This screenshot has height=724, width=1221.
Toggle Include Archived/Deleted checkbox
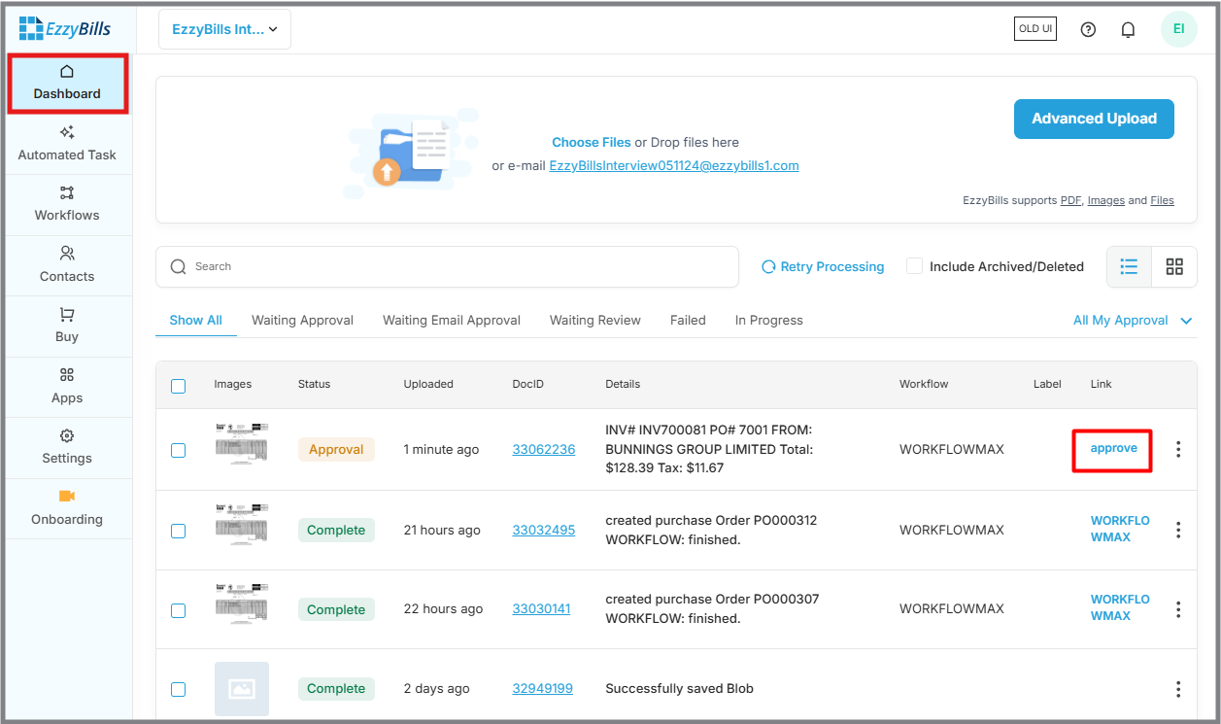coord(914,266)
